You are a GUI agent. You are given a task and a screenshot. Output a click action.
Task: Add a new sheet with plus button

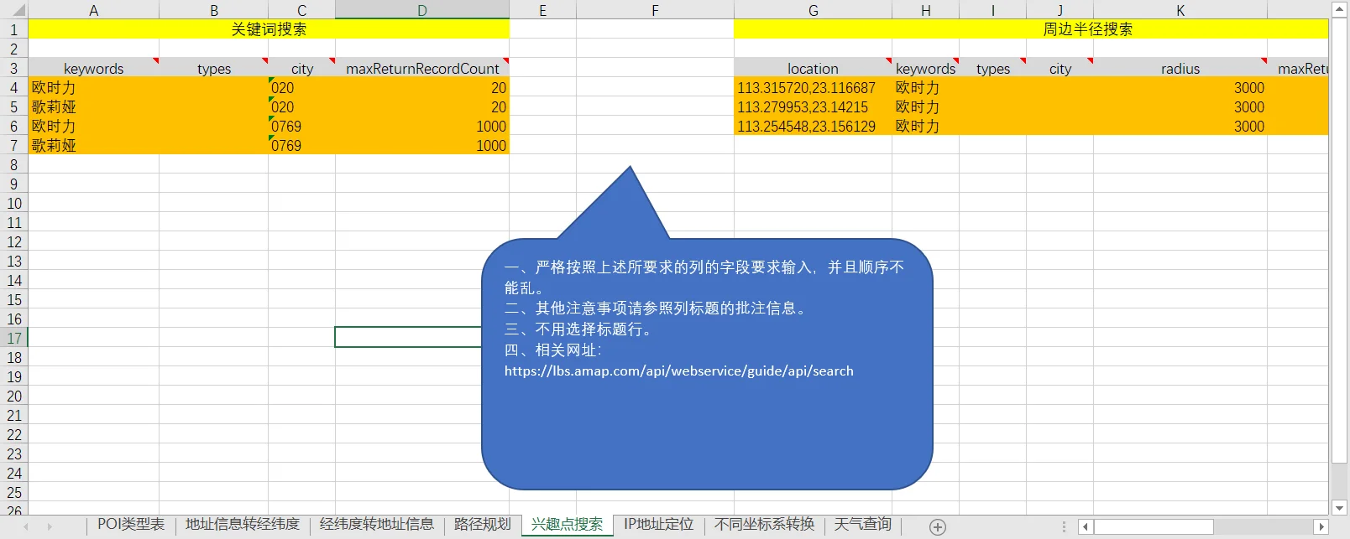tap(938, 526)
